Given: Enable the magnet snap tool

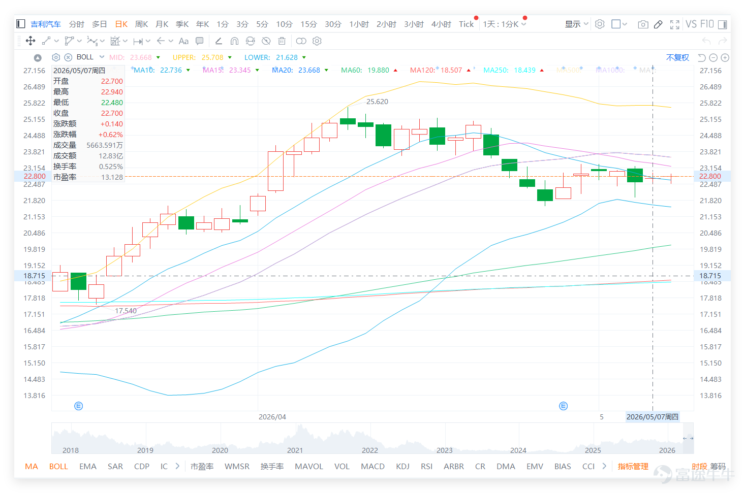Looking at the screenshot, I should click(x=234, y=41).
